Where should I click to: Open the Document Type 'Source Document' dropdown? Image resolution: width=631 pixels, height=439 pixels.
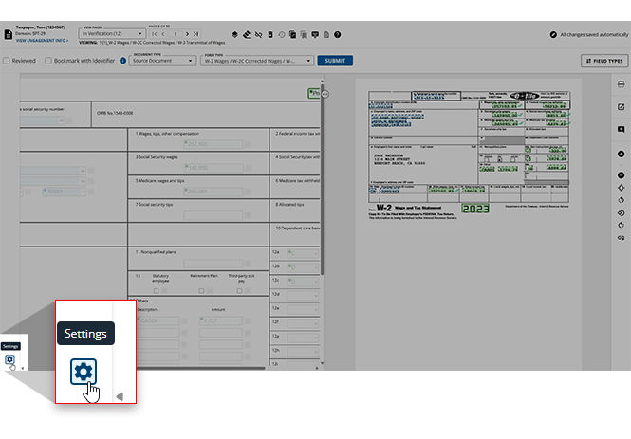(x=162, y=61)
